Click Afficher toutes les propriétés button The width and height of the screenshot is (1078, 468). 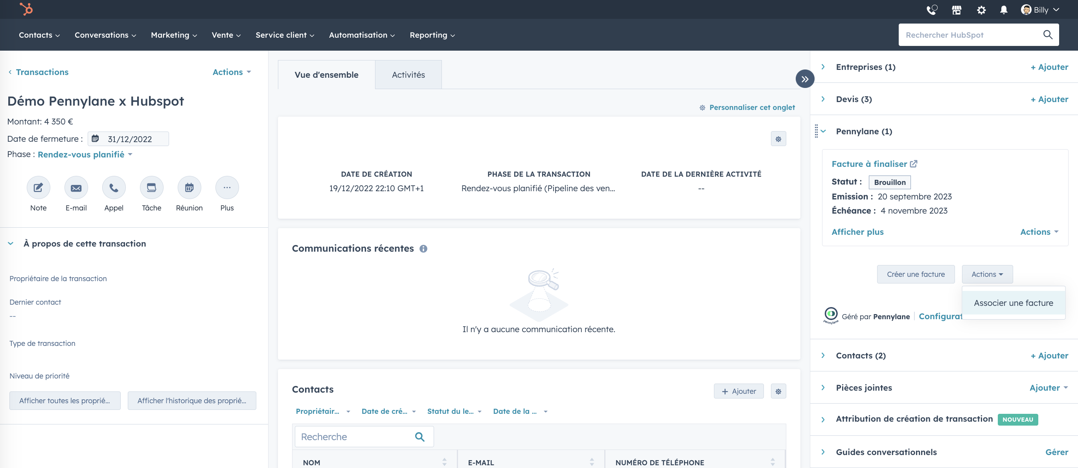[x=65, y=400]
